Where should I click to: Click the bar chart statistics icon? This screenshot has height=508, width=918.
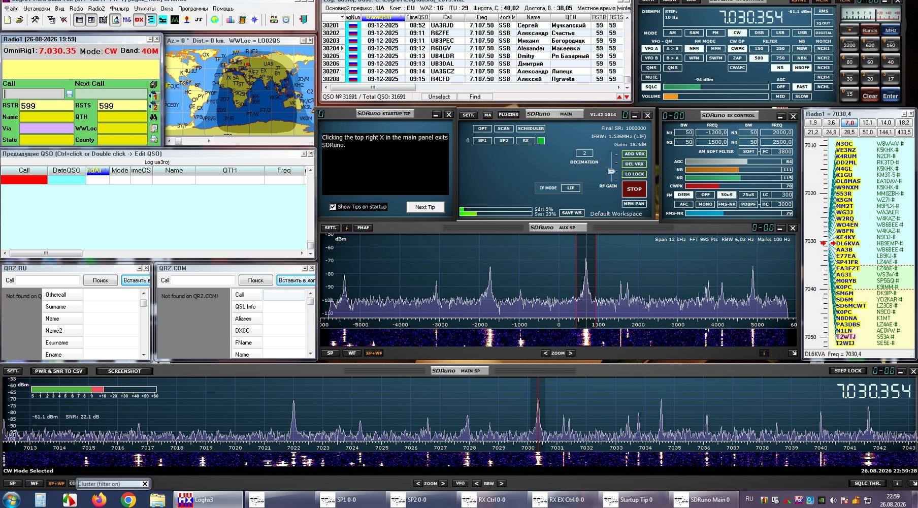pos(230,20)
